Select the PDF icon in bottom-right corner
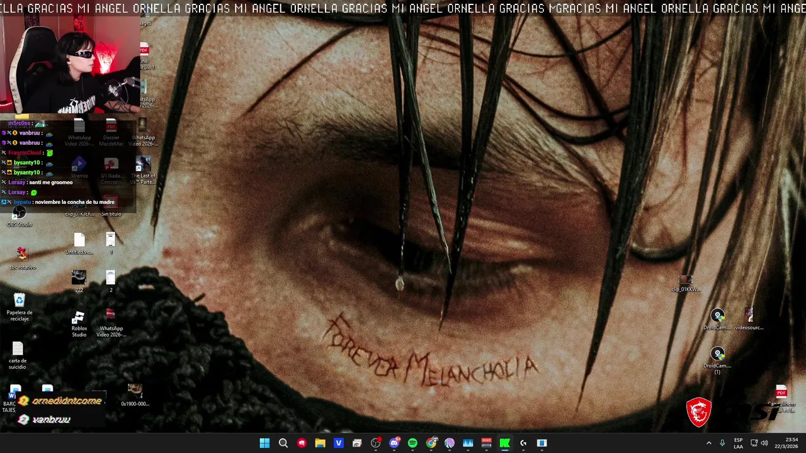The width and height of the screenshot is (806, 453). click(781, 398)
